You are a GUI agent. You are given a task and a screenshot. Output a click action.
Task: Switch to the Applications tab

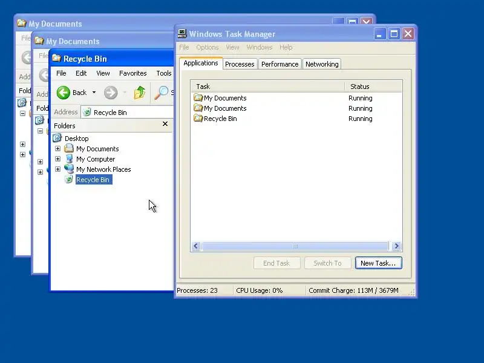click(201, 64)
